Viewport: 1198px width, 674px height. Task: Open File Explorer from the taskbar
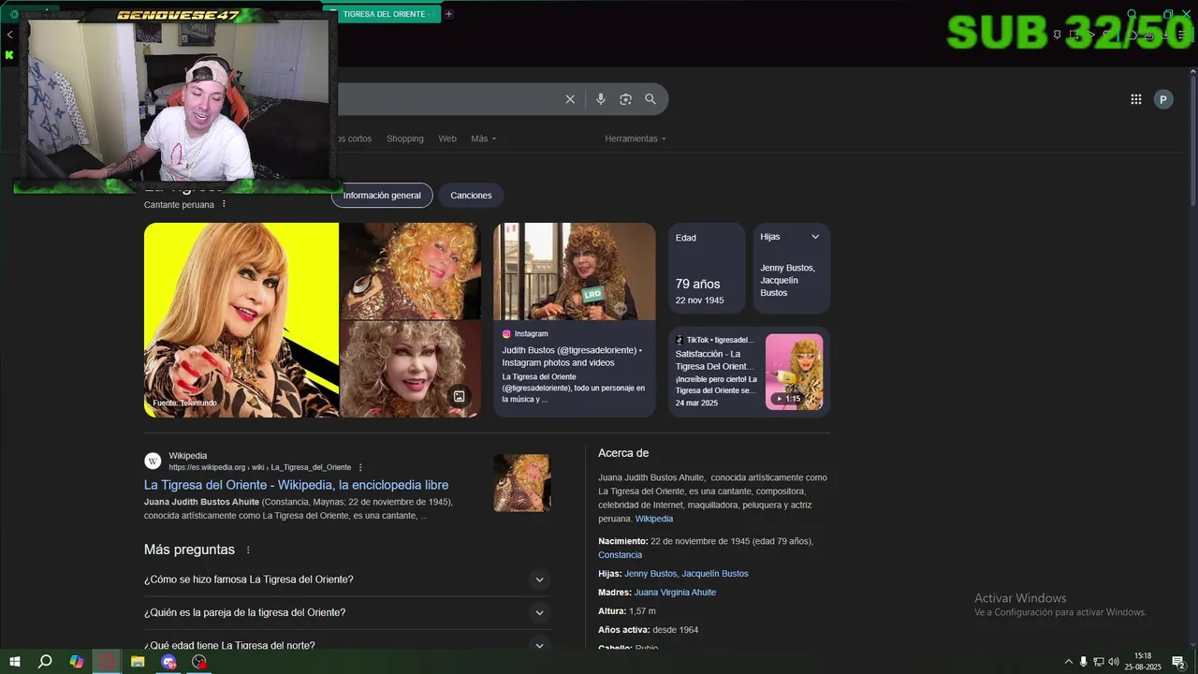tap(138, 662)
